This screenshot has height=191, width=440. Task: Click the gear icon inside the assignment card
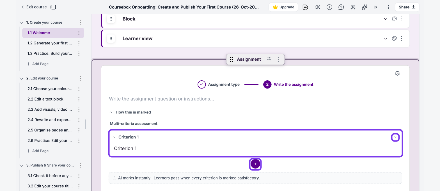397,73
